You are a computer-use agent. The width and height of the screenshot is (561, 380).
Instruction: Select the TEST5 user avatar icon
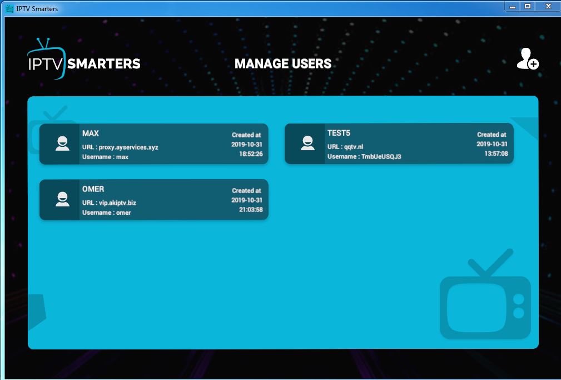pyautogui.click(x=307, y=143)
